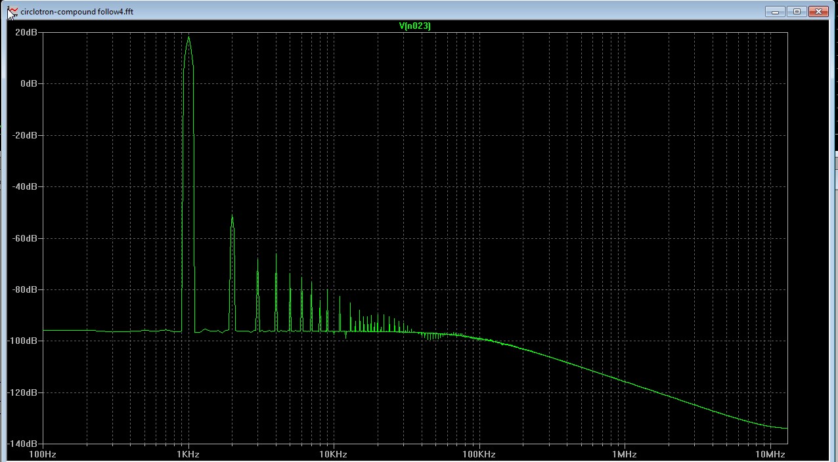Maximize the FFT plot window
Screen dimensions: 838x462
797,11
